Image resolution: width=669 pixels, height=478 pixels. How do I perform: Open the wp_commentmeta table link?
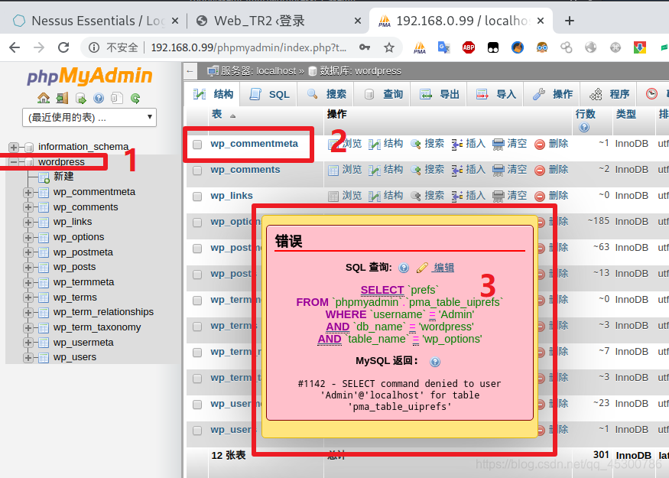coord(254,144)
